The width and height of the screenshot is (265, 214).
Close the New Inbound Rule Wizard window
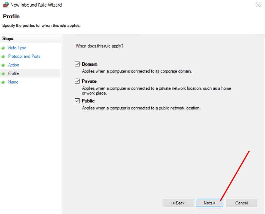(x=258, y=5)
